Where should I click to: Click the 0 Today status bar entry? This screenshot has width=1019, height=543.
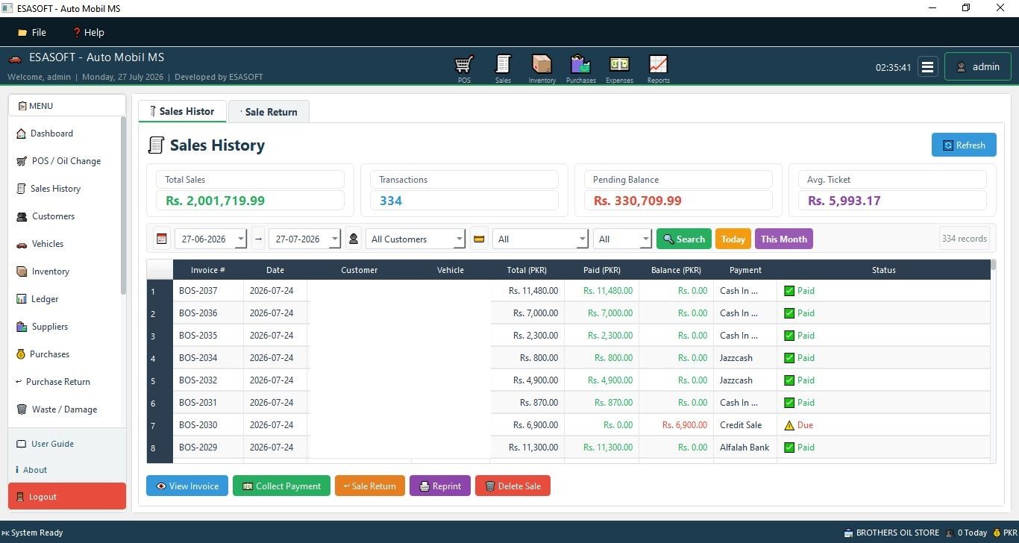(x=966, y=533)
